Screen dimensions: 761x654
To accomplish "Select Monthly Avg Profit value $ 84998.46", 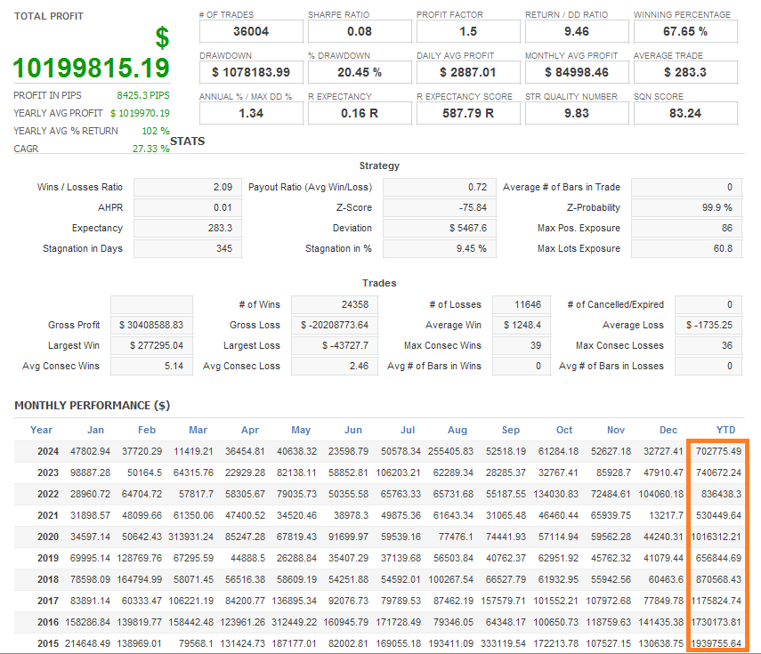I will click(x=577, y=72).
